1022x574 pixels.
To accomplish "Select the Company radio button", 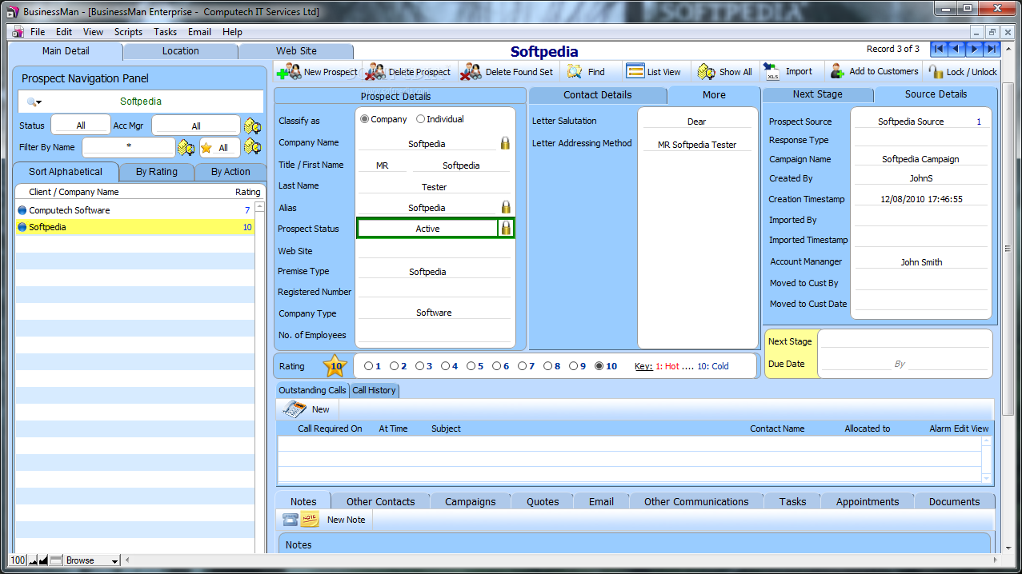I will 365,119.
